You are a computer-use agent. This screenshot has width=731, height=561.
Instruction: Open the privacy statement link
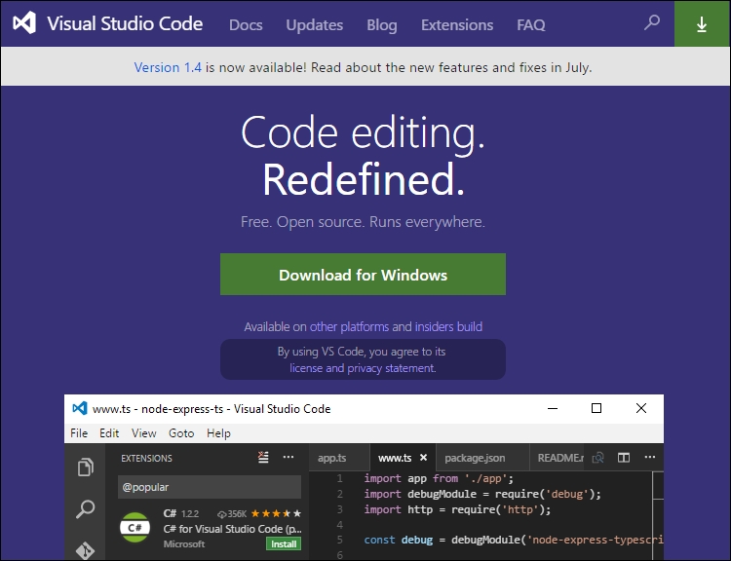391,368
